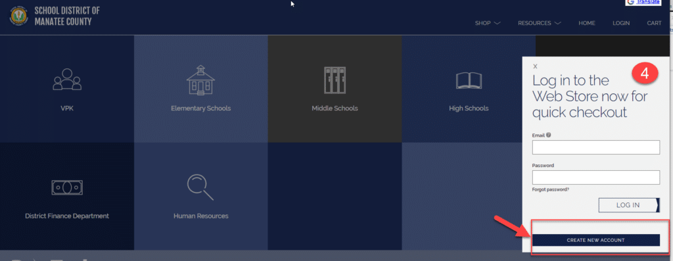This screenshot has width=673, height=261.
Task: Open the Human Resources magnifier icon
Action: 200,187
